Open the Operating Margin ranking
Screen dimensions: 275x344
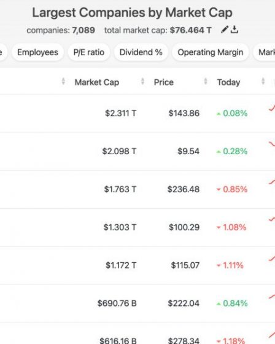211,52
